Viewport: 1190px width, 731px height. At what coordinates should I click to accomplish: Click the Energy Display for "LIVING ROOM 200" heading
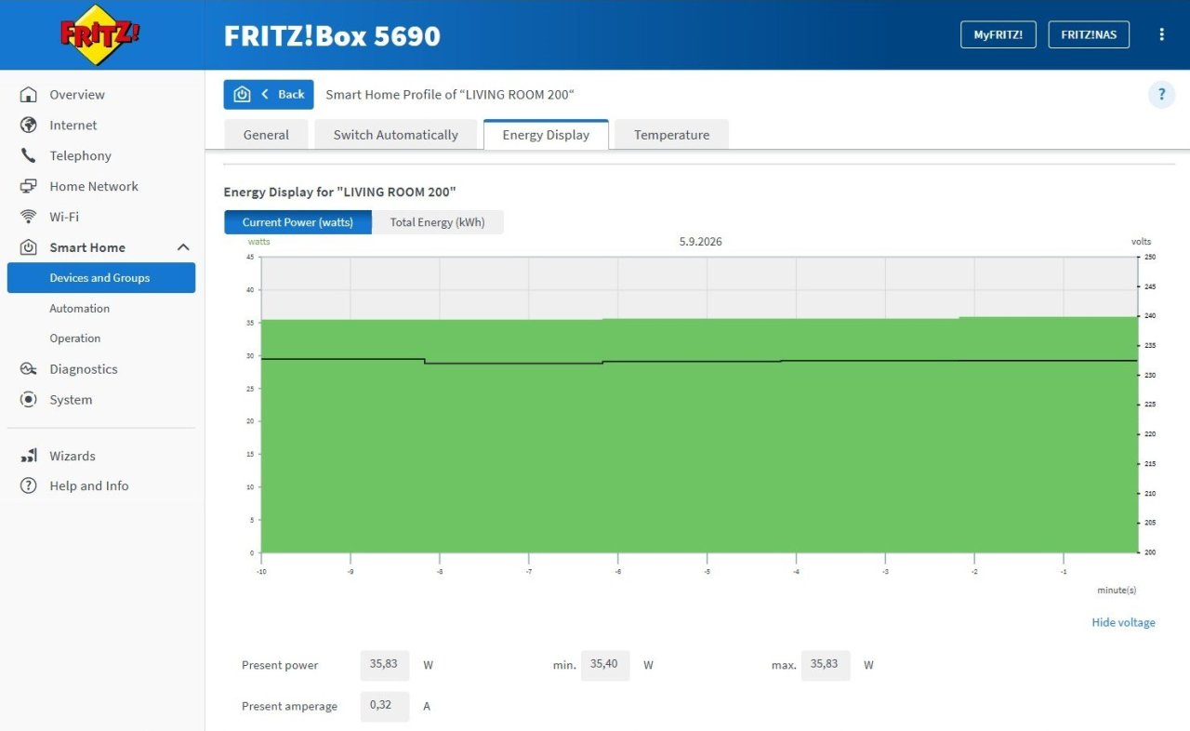(340, 193)
